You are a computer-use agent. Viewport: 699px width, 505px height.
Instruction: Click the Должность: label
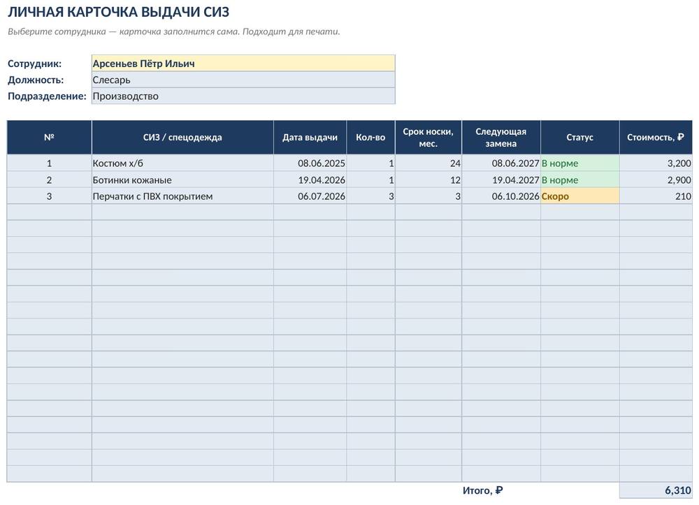coord(36,80)
